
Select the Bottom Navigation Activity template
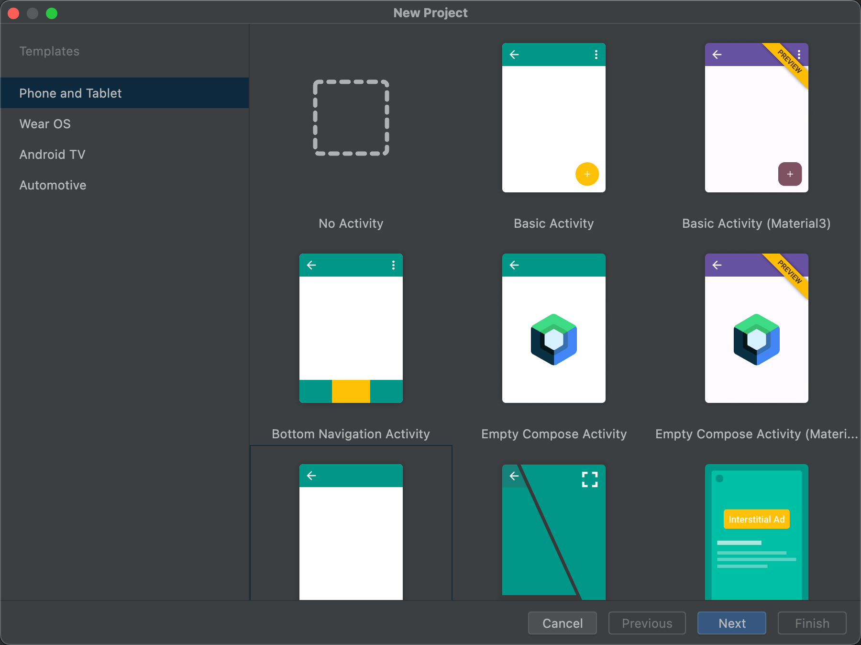351,328
